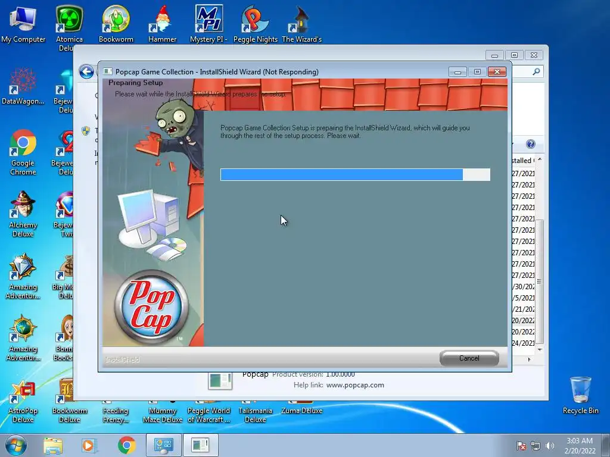The height and width of the screenshot is (457, 610).
Task: Open My Computer desktop icon
Action: coord(23,24)
